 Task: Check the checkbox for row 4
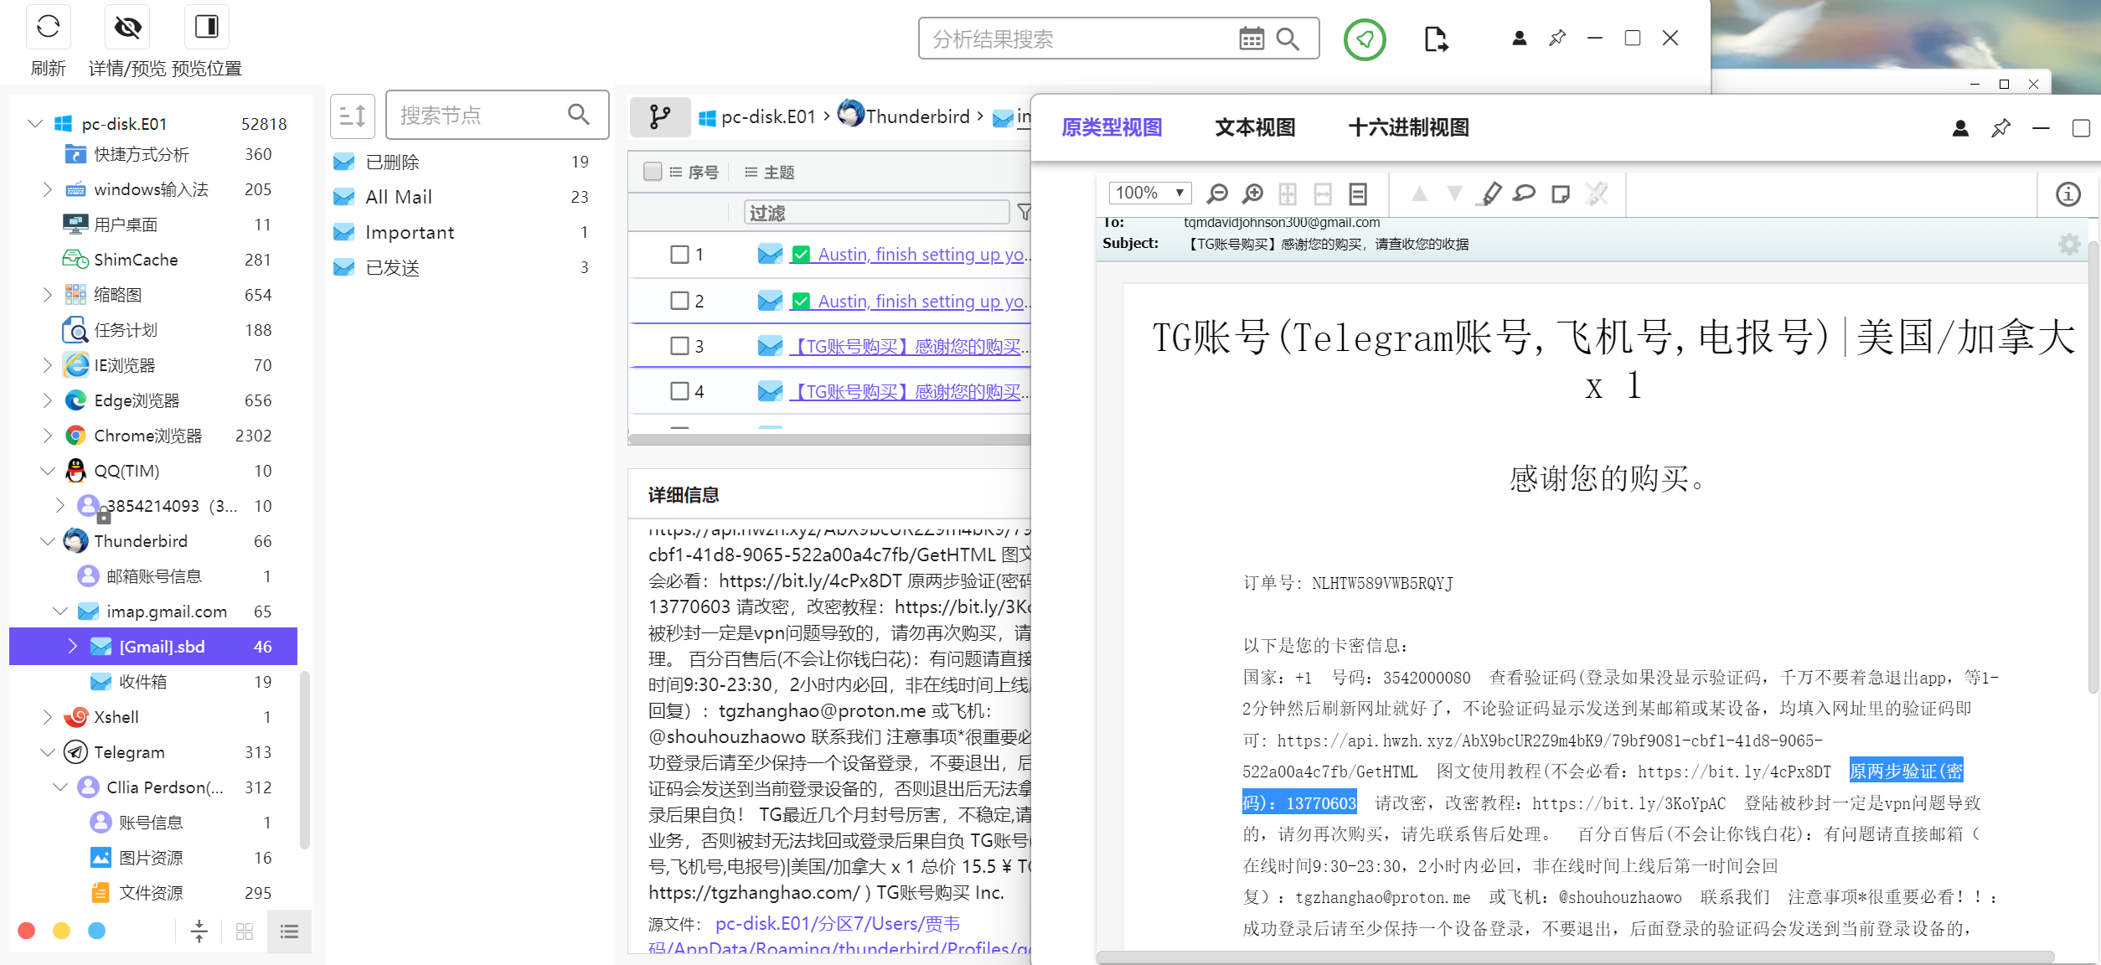(x=679, y=390)
